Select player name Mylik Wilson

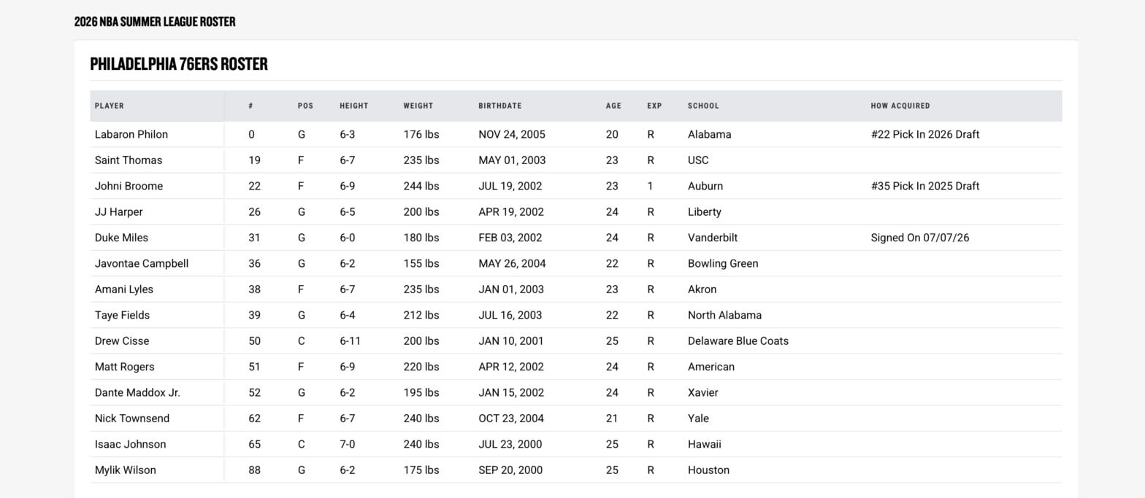[x=126, y=470]
